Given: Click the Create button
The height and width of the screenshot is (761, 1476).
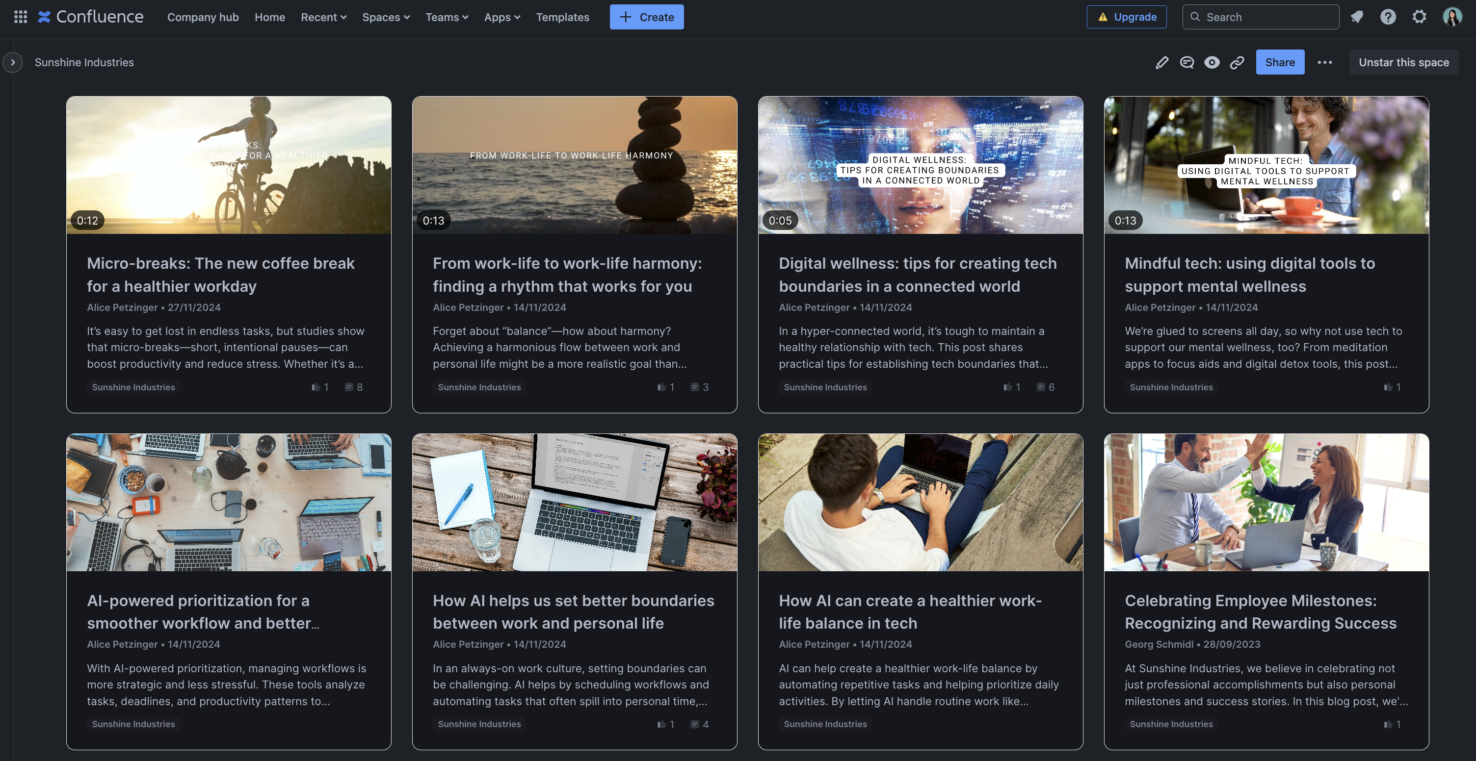Looking at the screenshot, I should coord(646,17).
